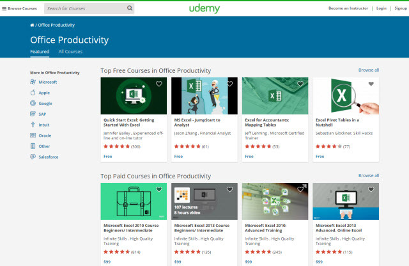This screenshot has width=409, height=266.
Task: Open MS Excel JumpStart course thumbnail
Action: coord(204,96)
